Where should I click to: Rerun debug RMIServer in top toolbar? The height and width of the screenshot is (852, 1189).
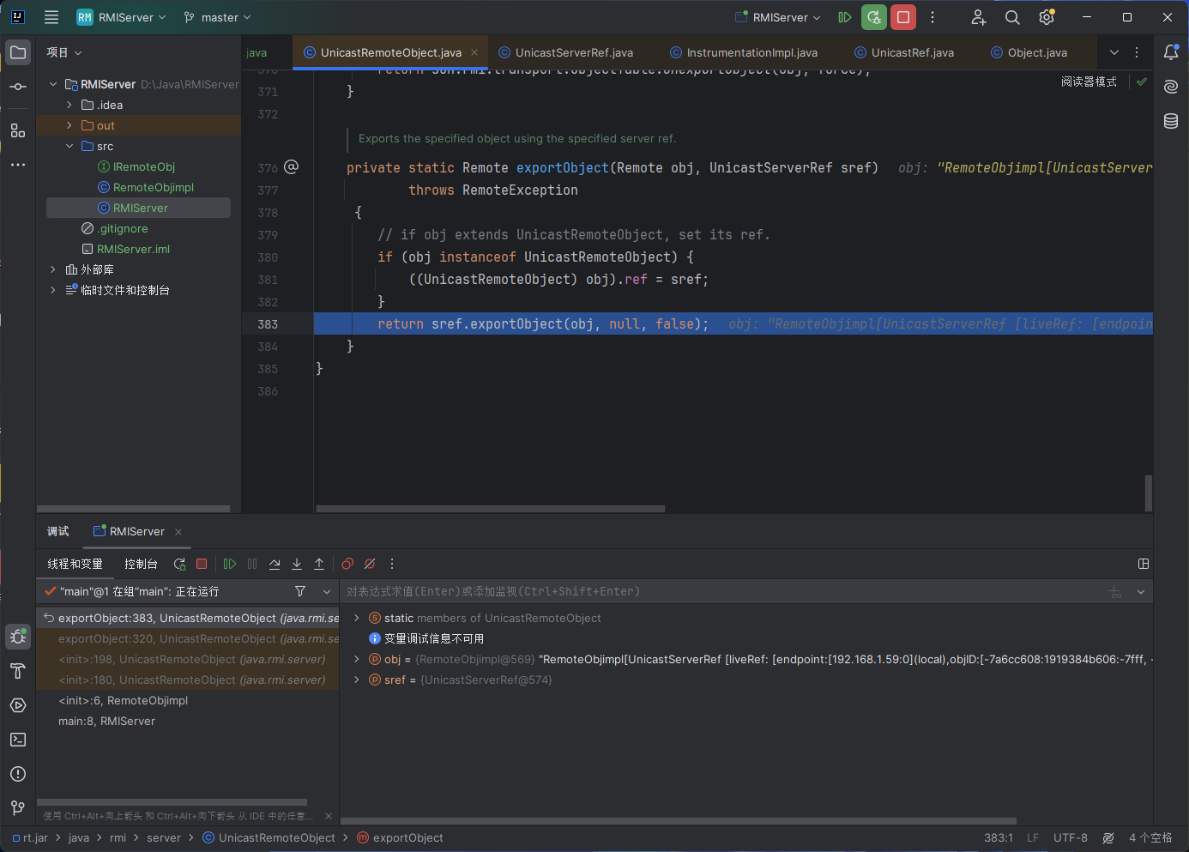point(874,17)
